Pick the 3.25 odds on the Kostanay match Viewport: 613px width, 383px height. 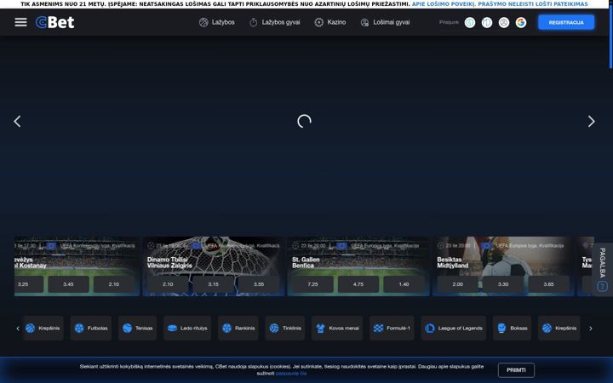28,284
